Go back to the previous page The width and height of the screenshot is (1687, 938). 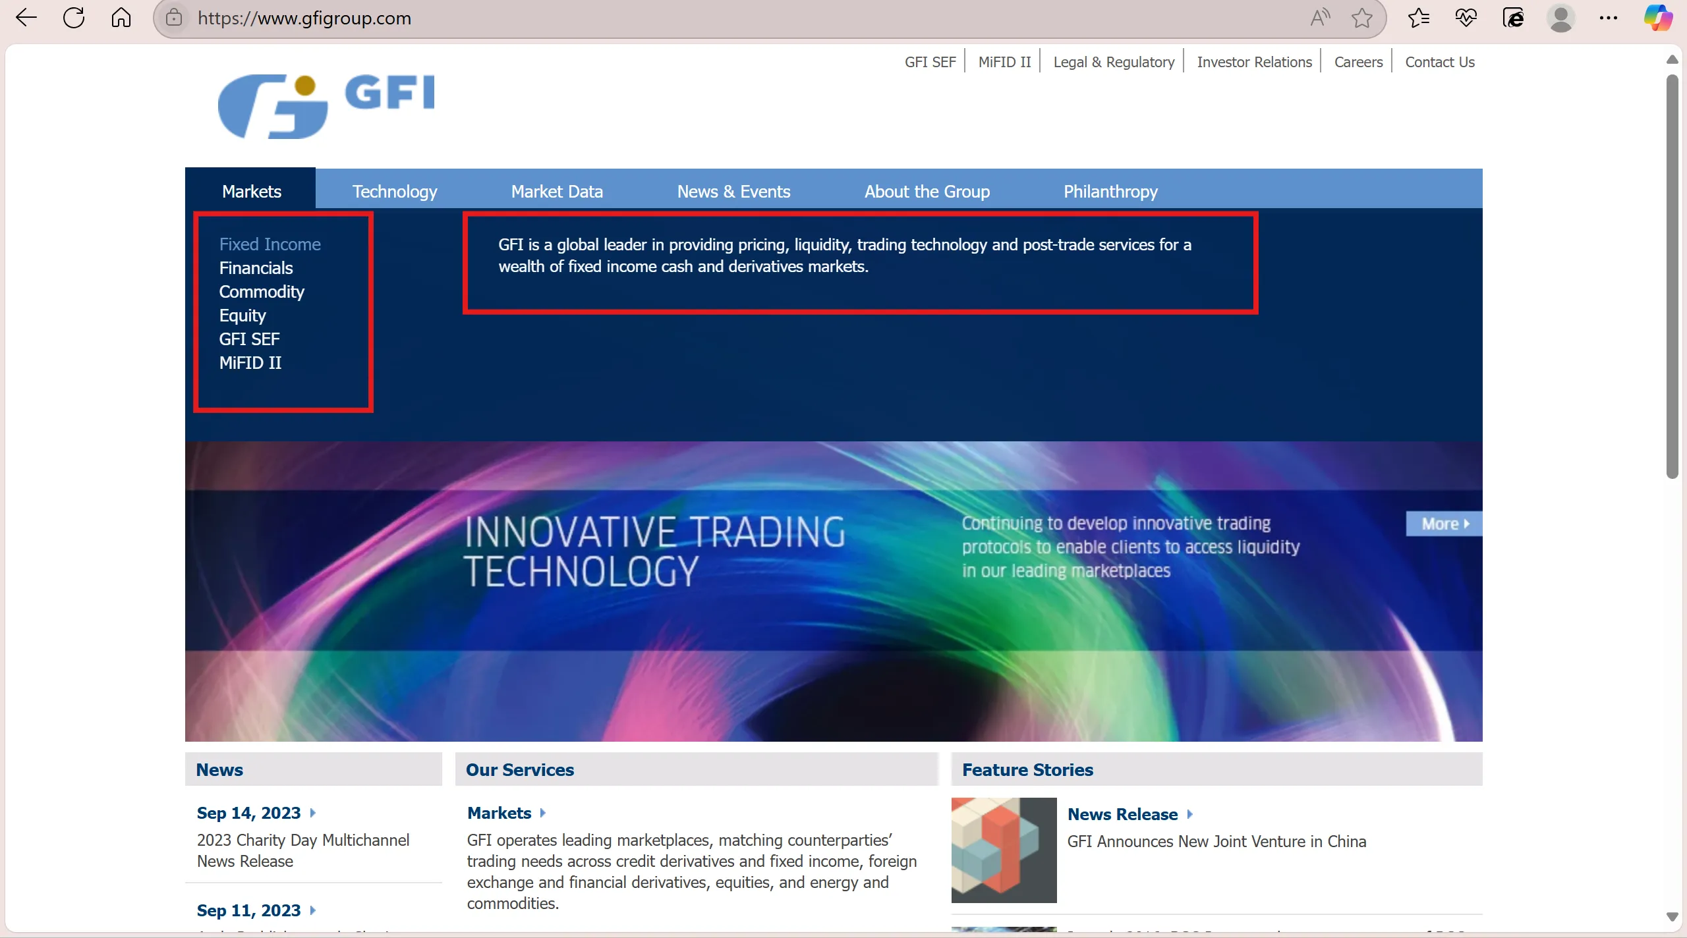pyautogui.click(x=26, y=18)
